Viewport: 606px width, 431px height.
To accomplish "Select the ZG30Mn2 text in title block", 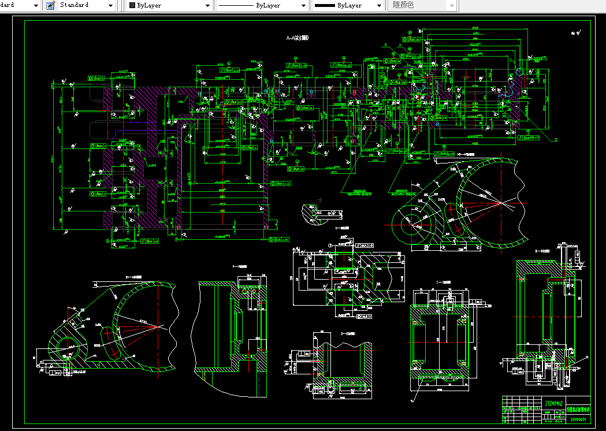I will (x=555, y=403).
